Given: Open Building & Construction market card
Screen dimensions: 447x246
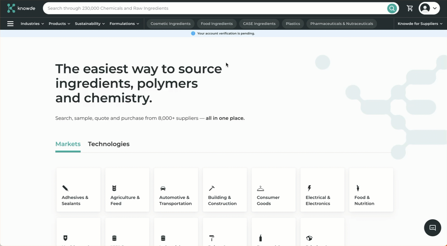Looking at the screenshot, I should (225, 190).
